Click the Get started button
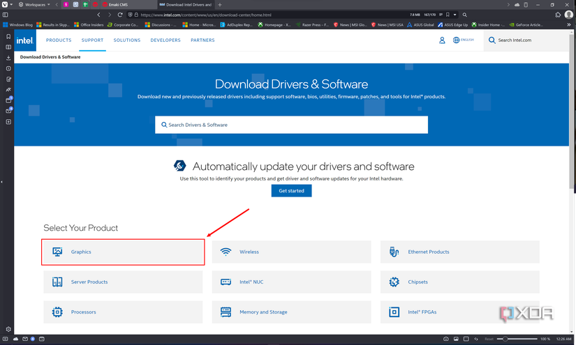 coord(291,191)
